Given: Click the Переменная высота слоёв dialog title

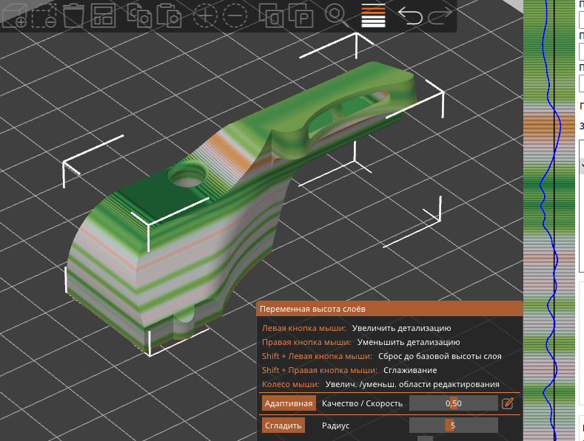Looking at the screenshot, I should pyautogui.click(x=312, y=309).
